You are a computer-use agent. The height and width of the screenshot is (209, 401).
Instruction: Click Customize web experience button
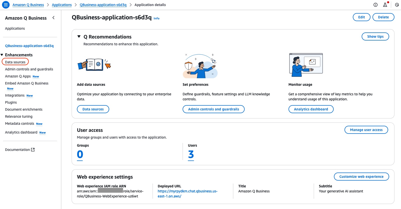coord(361,177)
